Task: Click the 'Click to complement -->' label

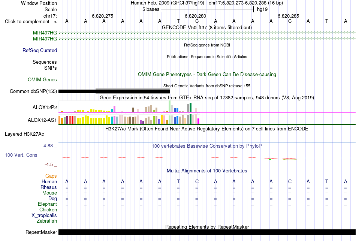Action: pyautogui.click(x=31, y=22)
